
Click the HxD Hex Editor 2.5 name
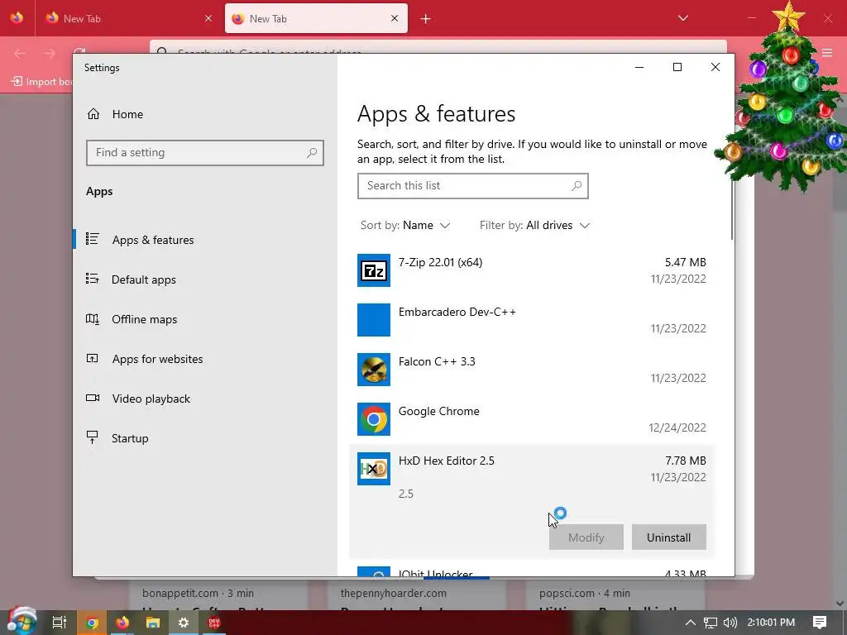point(446,461)
